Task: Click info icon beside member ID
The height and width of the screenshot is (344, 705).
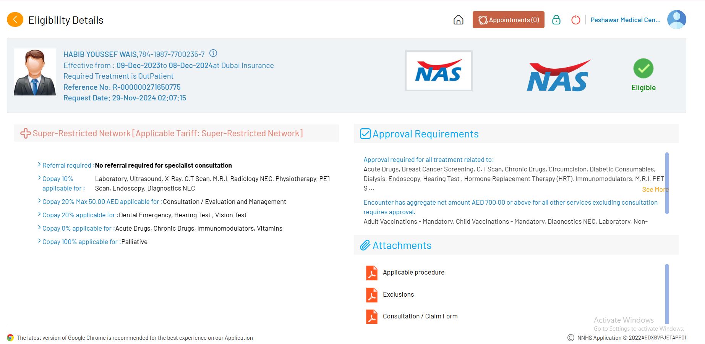Action: 213,53
